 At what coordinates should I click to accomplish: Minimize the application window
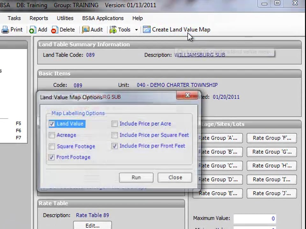click(x=265, y=3)
